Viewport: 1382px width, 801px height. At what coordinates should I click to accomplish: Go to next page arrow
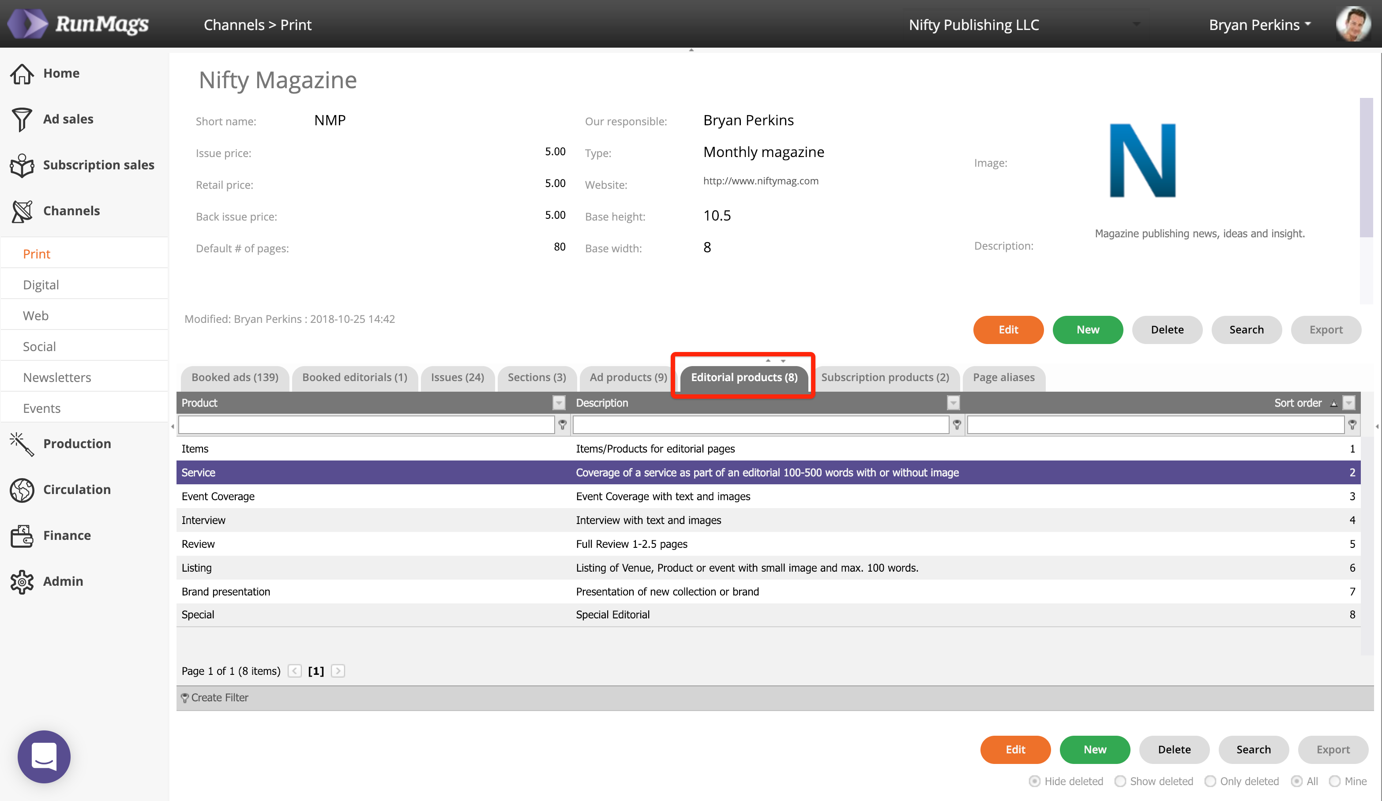[x=338, y=671]
